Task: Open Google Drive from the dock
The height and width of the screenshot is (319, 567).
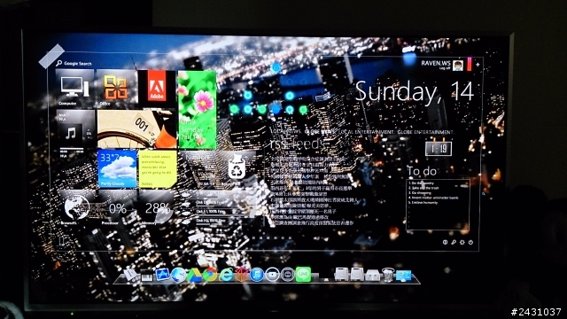Action: click(194, 276)
